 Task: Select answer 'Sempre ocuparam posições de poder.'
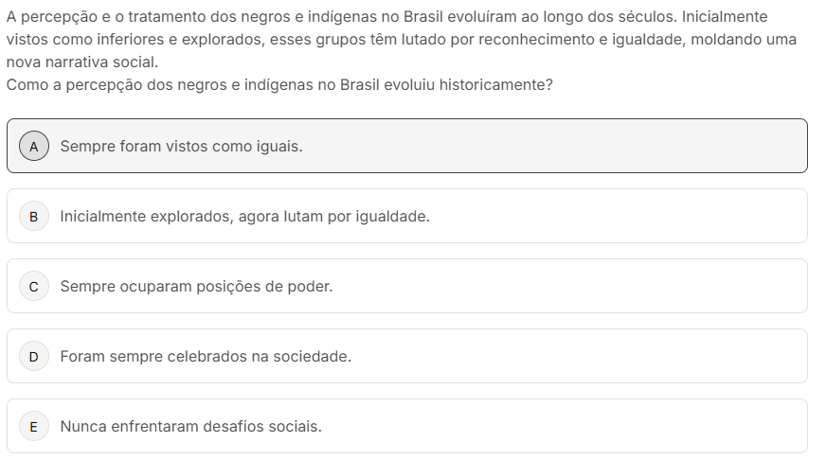[x=196, y=286]
